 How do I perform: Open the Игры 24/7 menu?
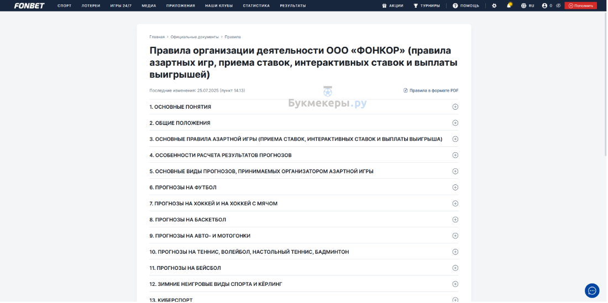point(121,6)
